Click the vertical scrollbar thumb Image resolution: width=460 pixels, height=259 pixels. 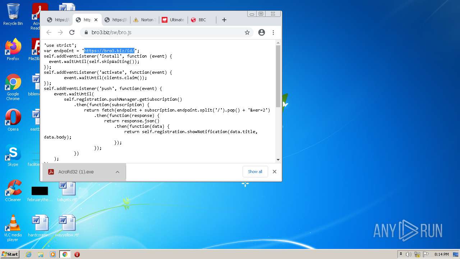point(278,76)
